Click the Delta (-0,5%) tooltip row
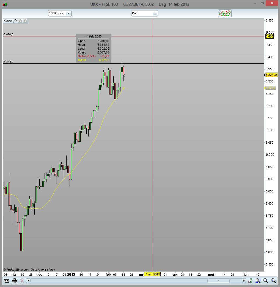Viewport: 280px width, 287px height. coord(93,56)
